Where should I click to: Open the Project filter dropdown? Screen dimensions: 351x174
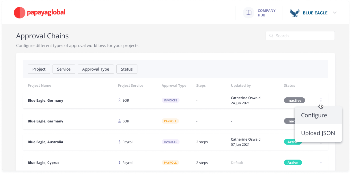tap(39, 69)
